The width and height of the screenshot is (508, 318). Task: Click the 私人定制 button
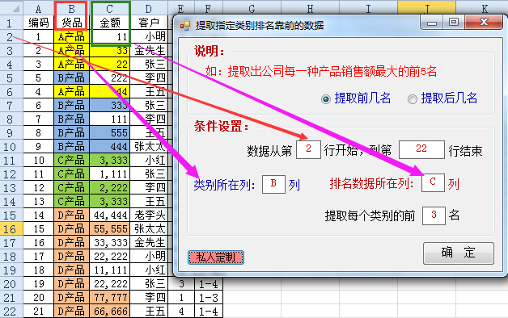click(x=216, y=257)
